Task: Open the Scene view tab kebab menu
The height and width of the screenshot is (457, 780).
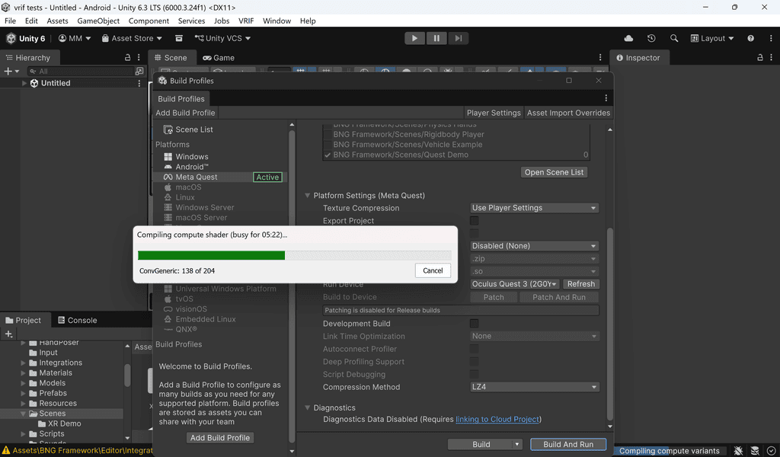Action: tap(600, 58)
